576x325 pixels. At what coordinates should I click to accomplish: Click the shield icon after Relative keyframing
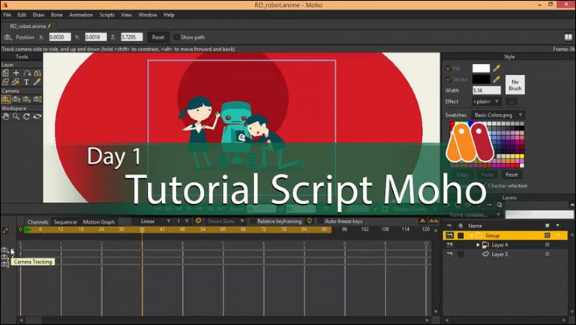click(310, 221)
